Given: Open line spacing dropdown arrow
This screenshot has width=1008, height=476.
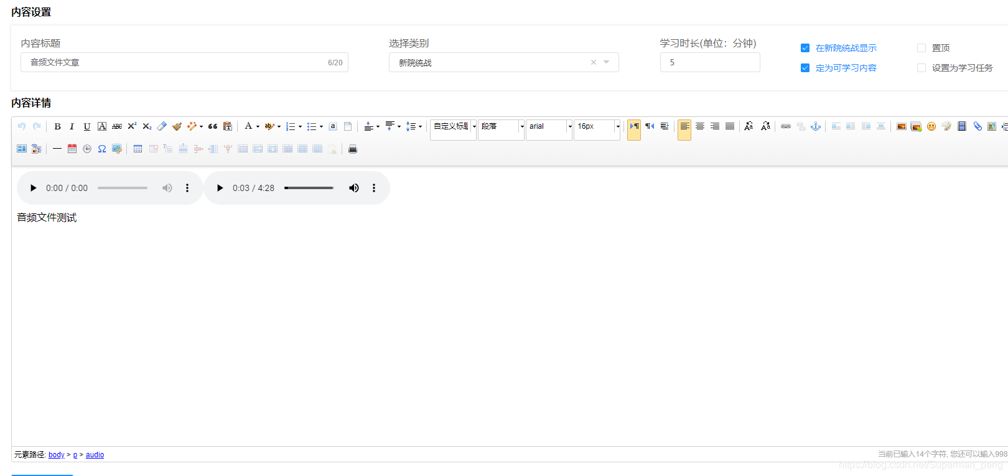Looking at the screenshot, I should pyautogui.click(x=420, y=126).
